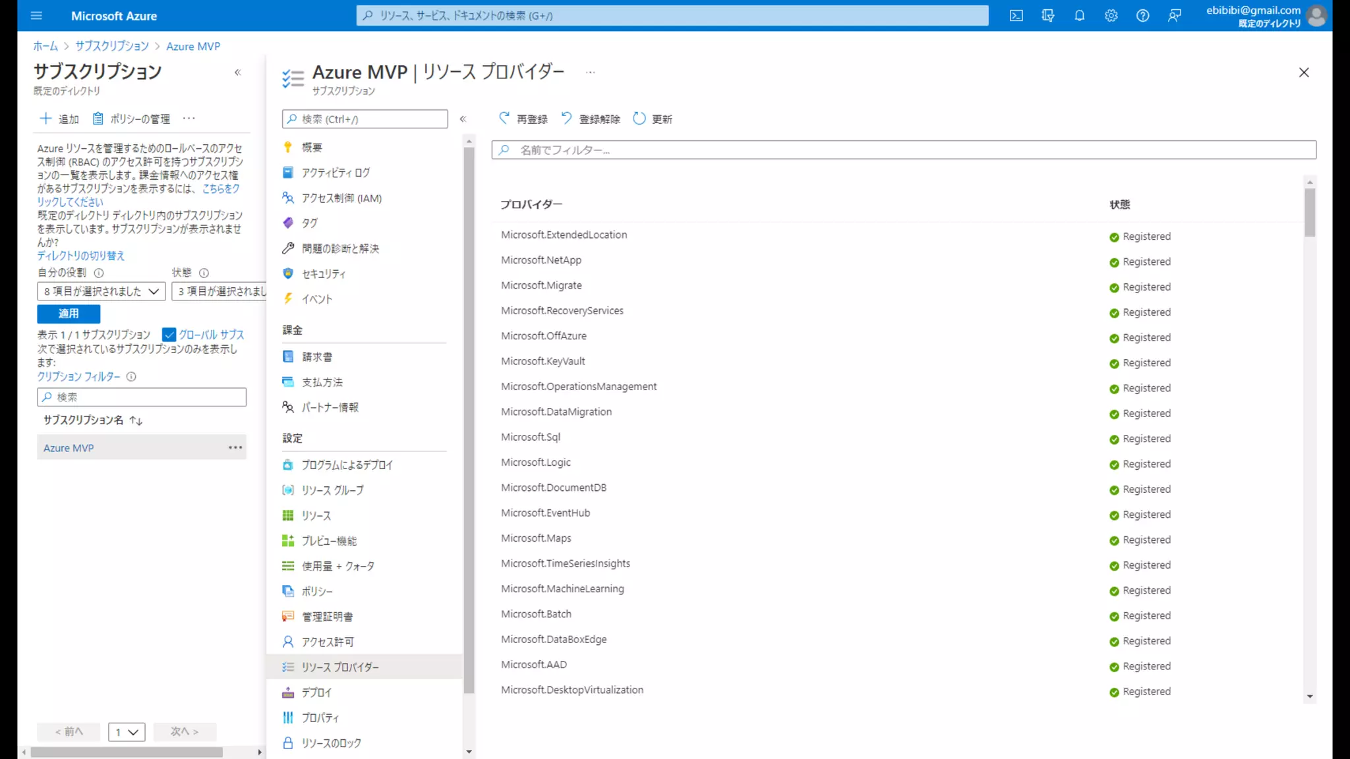Viewport: 1350px width, 759px height.
Task: Collapse the subscriptions panel with chevron
Action: (x=238, y=72)
